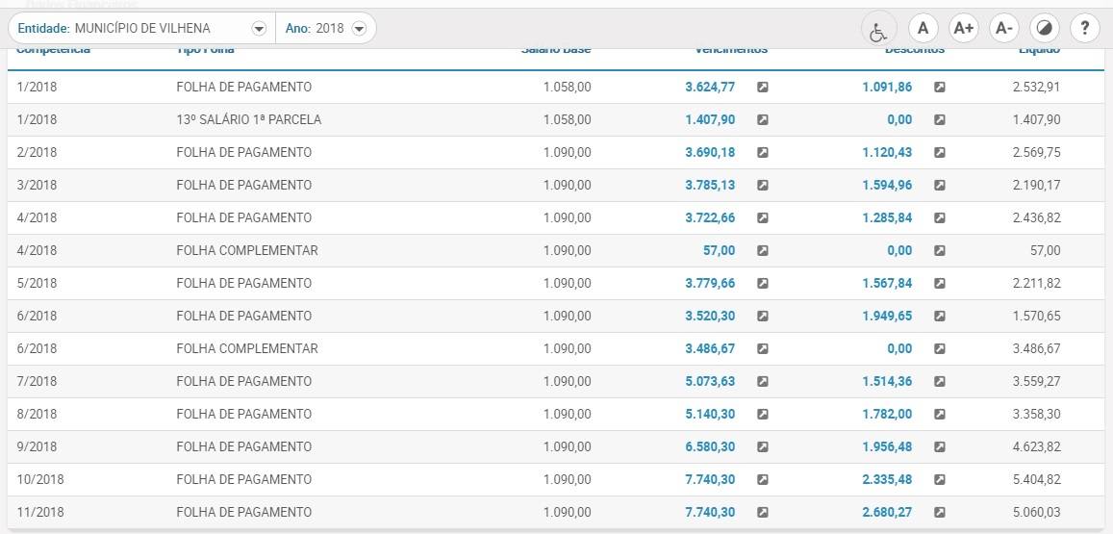
Task: Open vencimentos details icon for 3.690,18
Action: coord(762,153)
